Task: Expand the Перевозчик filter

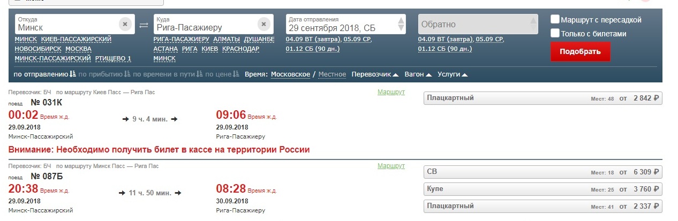Action: 375,74
